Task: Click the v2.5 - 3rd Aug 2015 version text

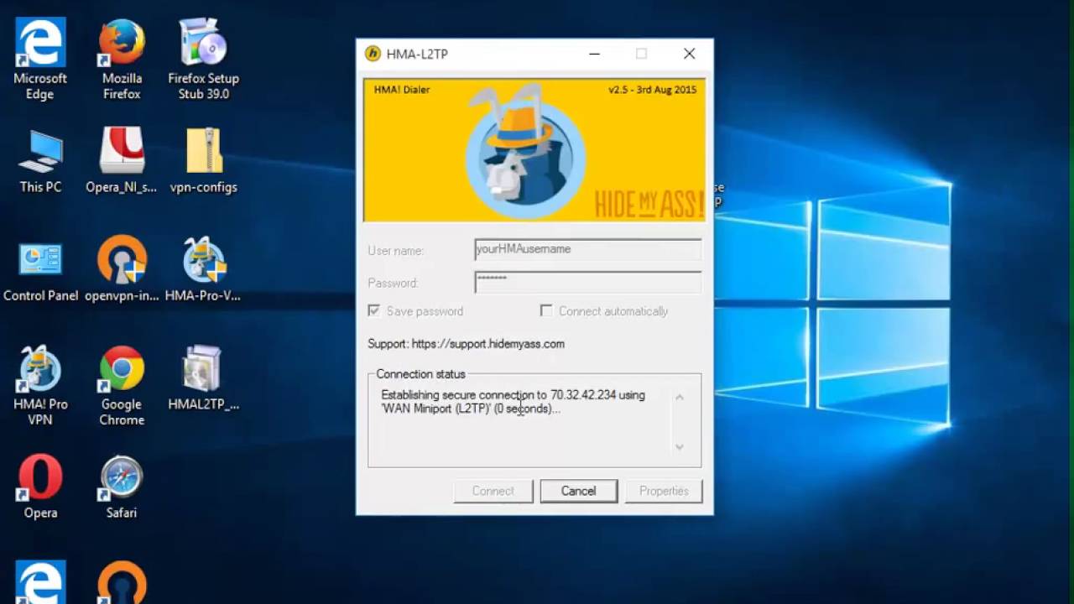Action: 653,90
